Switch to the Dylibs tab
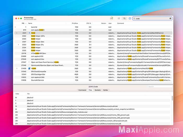Viewport: 183px width, 137px height. (x=106, y=90)
